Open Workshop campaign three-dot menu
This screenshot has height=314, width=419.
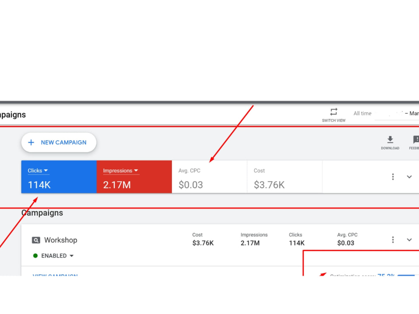pyautogui.click(x=393, y=240)
